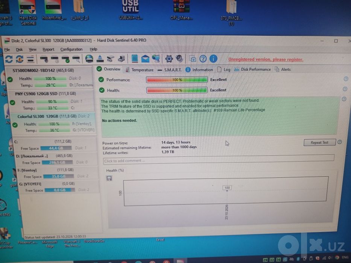The height and width of the screenshot is (263, 351).
Task: Click the floppy save icon above the health chart
Action: 109,178
